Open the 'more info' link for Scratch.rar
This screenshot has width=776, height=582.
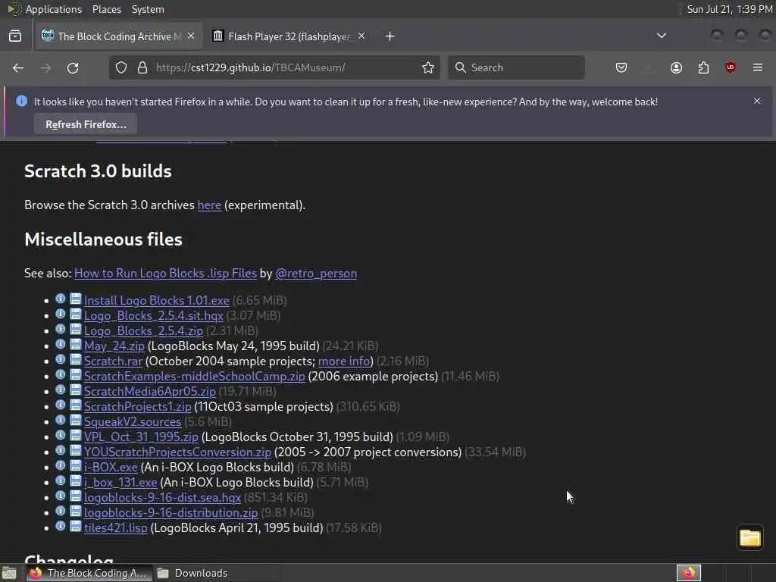[344, 361]
